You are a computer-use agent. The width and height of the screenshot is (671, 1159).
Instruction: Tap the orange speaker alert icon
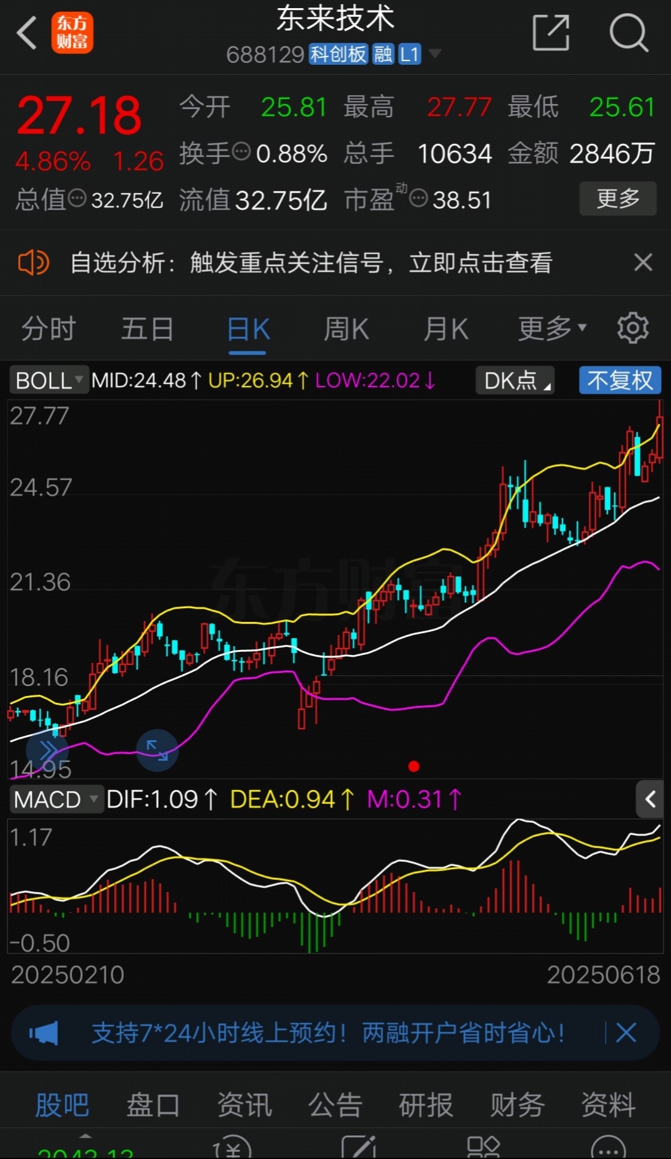point(33,263)
